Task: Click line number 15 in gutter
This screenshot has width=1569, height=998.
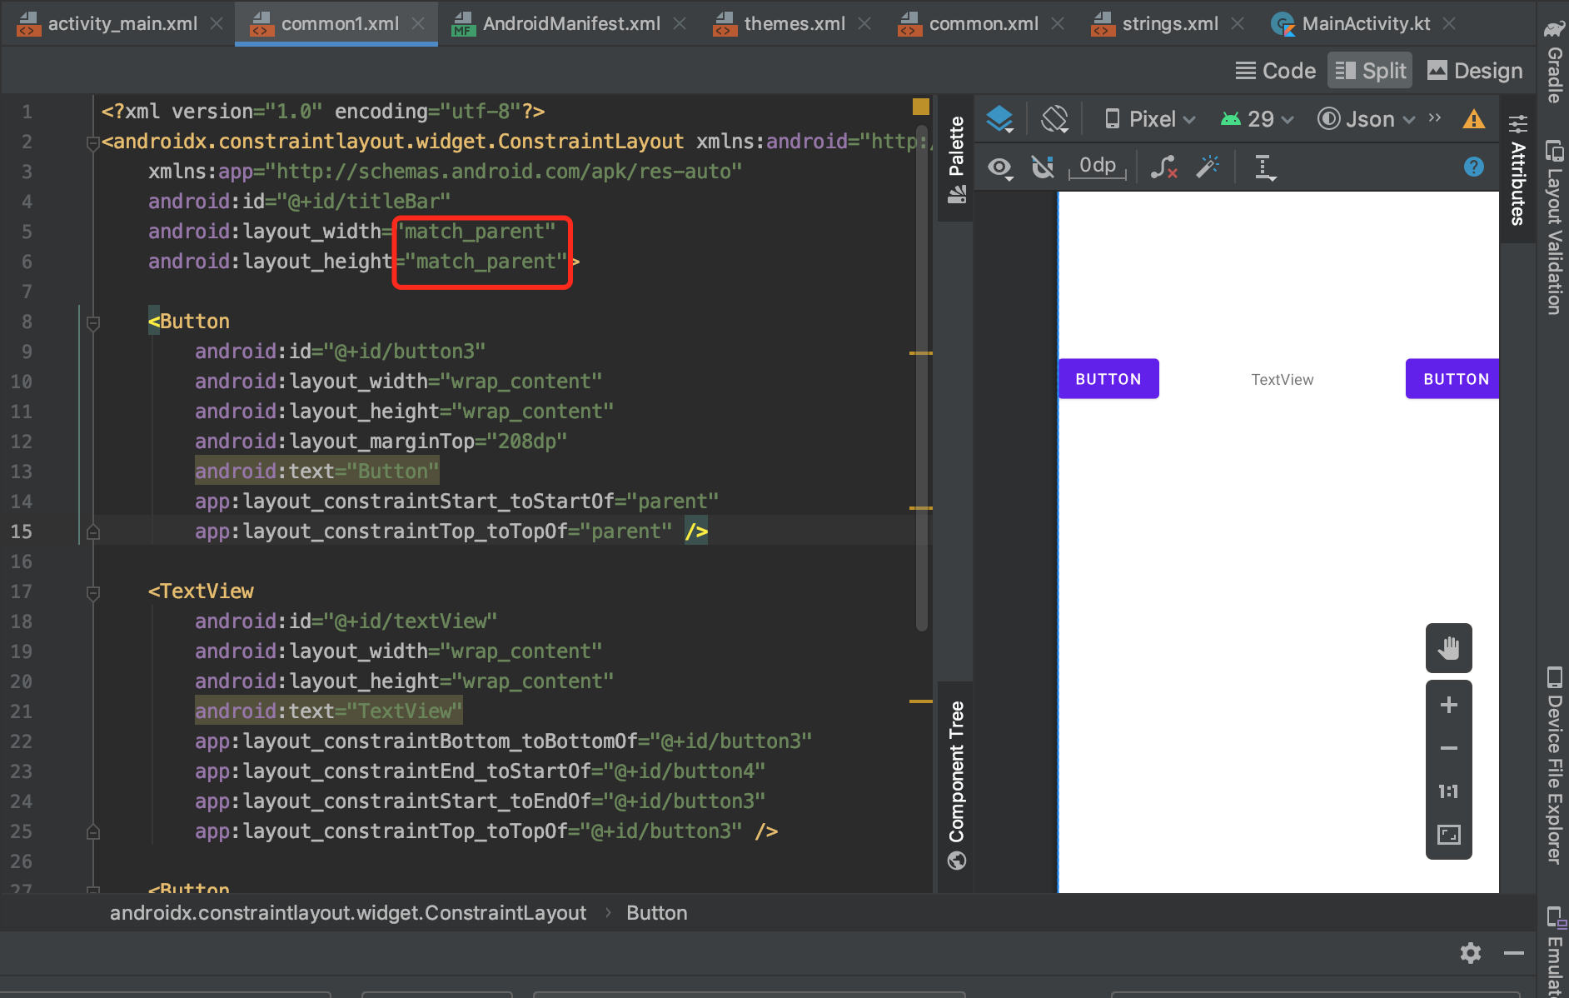Action: click(x=22, y=531)
